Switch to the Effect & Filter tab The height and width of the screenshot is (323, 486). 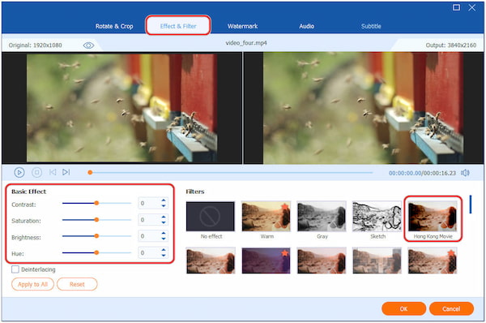coord(178,26)
